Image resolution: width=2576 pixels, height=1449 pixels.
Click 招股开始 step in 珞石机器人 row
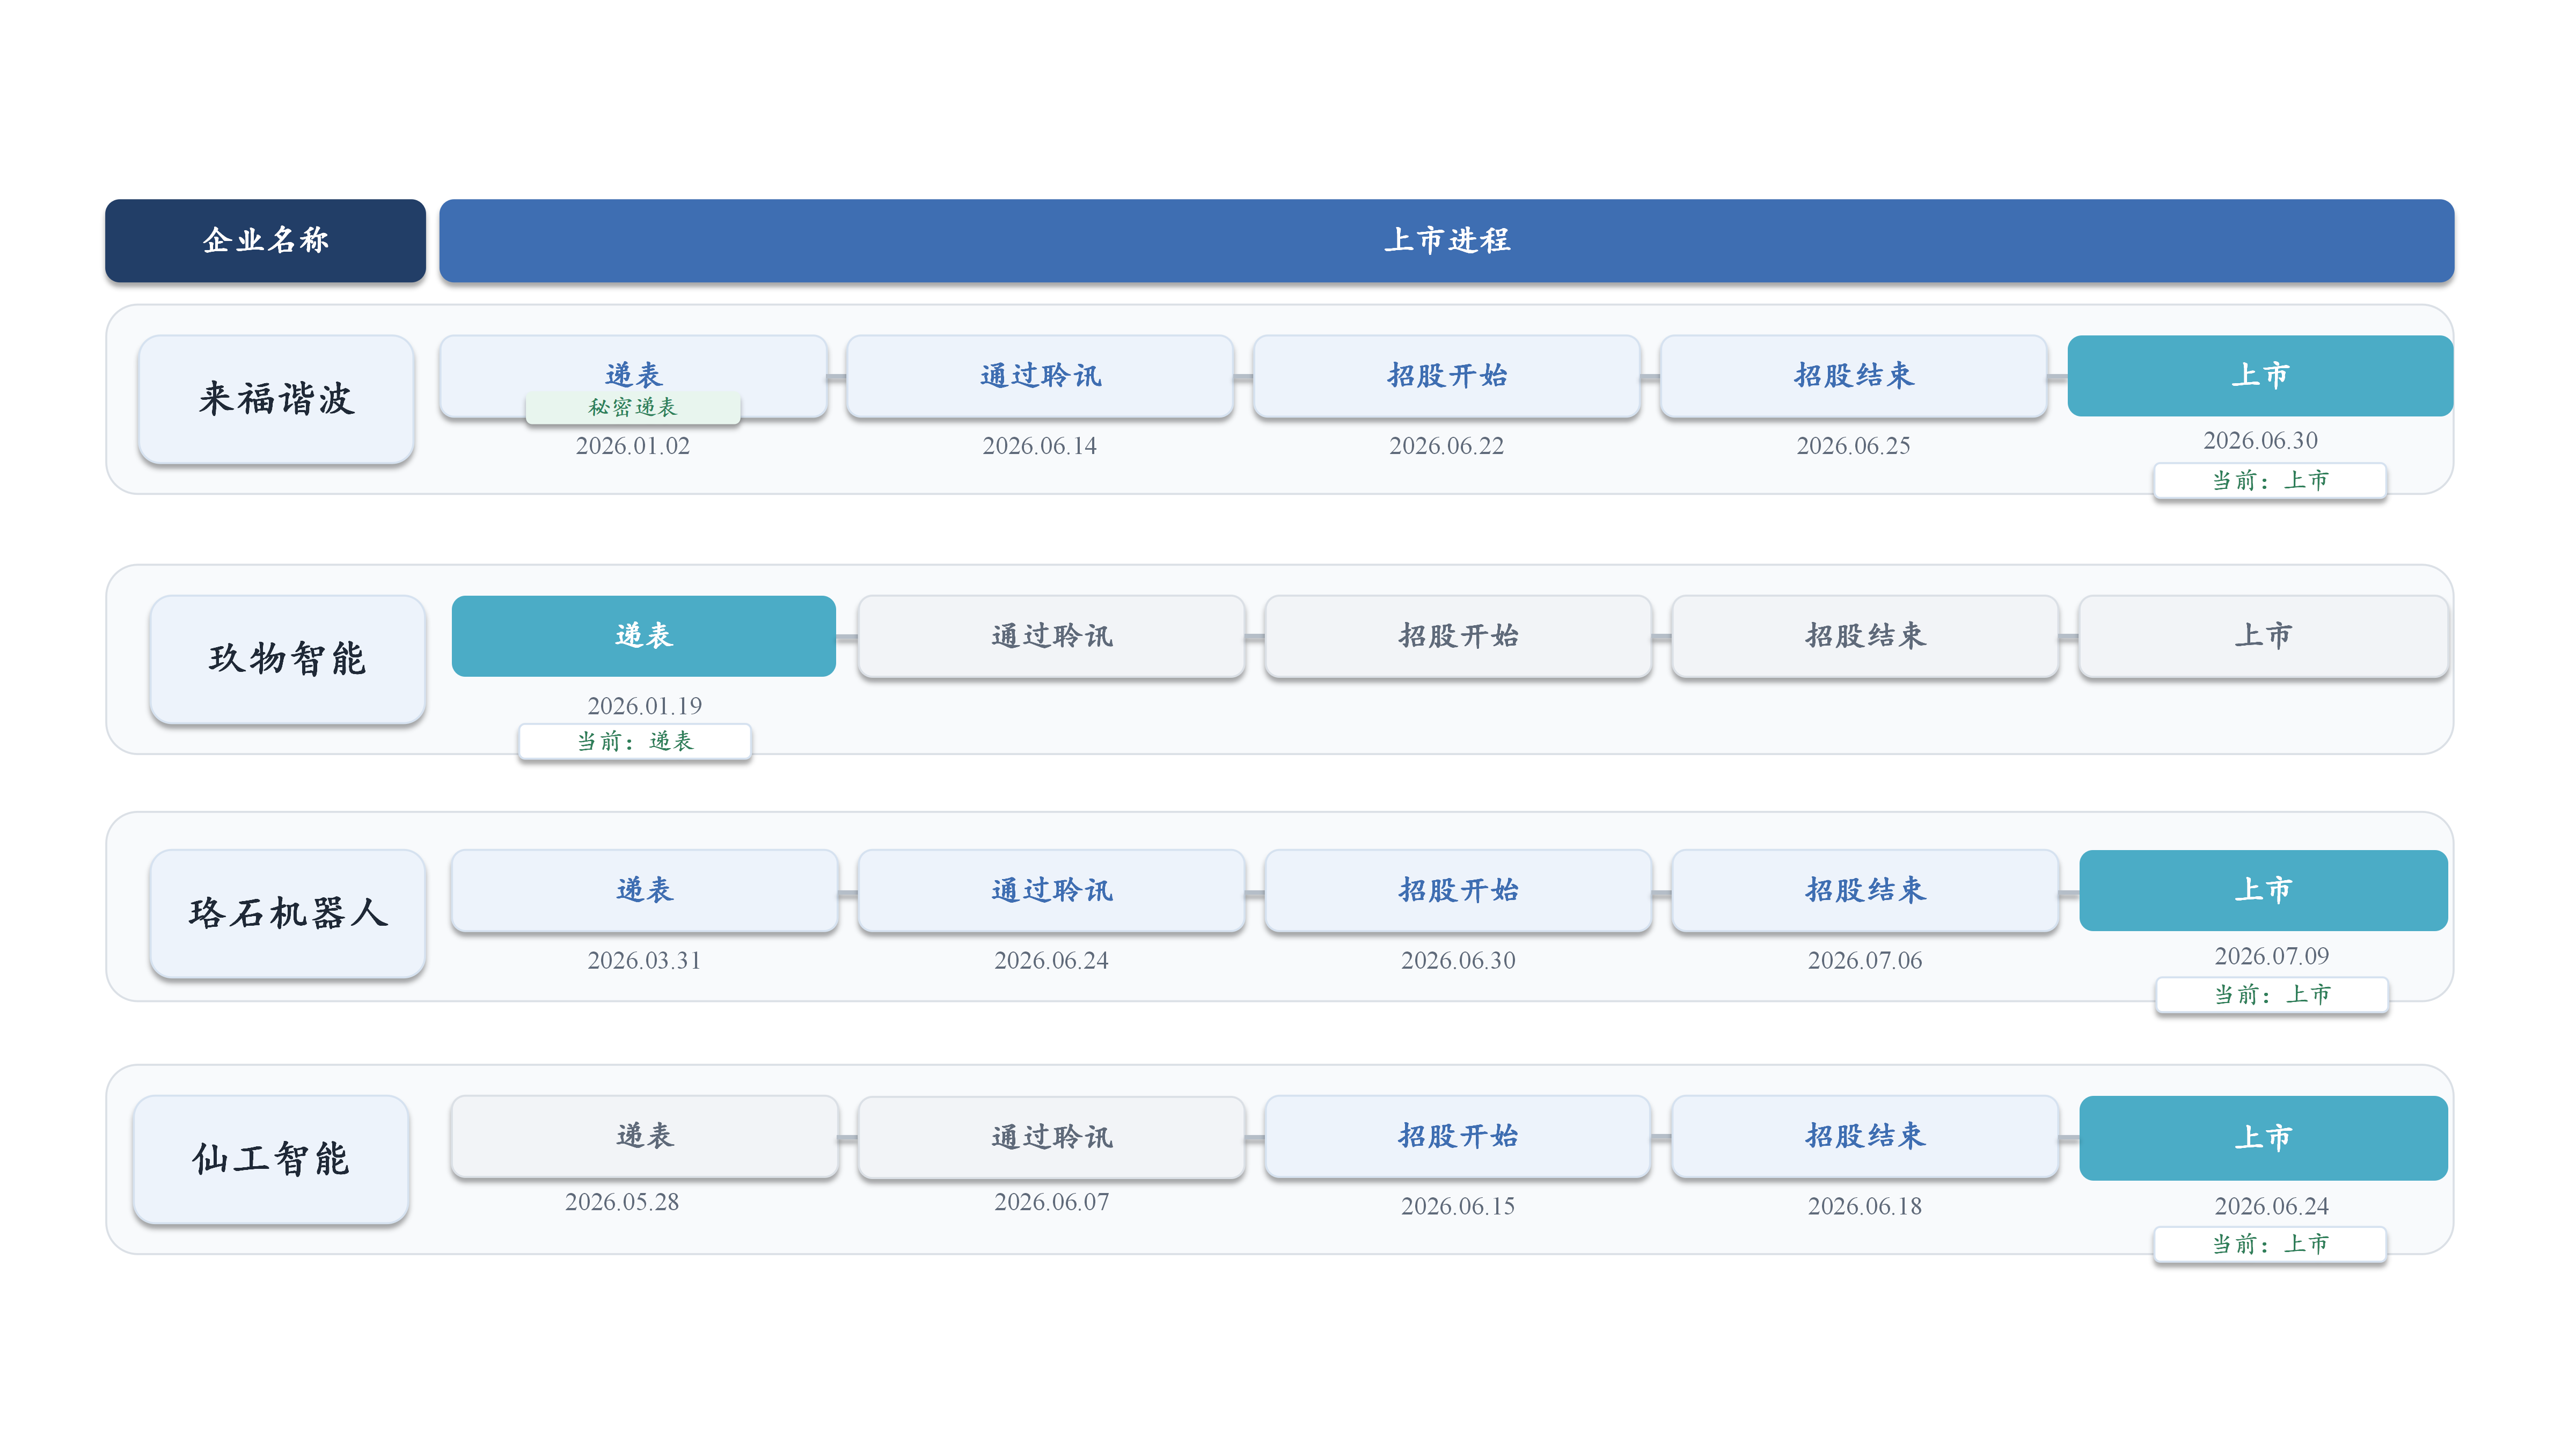click(x=1458, y=890)
